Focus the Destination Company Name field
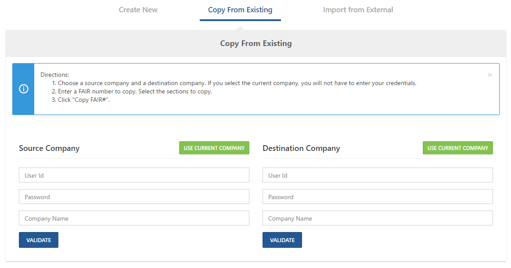The height and width of the screenshot is (268, 511). click(x=378, y=218)
